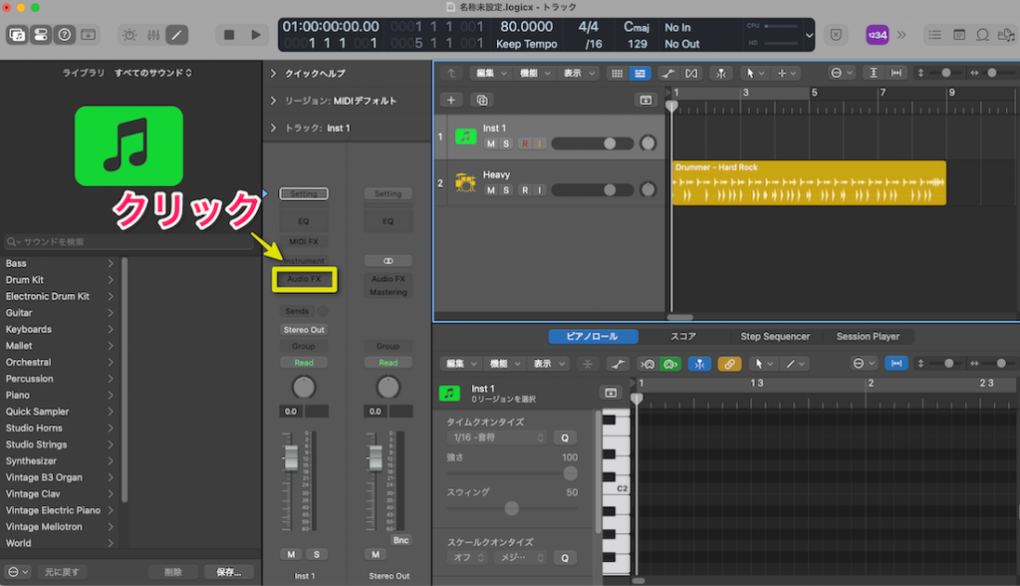Toggle input monitoring on Inst 1 track
This screenshot has width=1020, height=586.
click(539, 144)
